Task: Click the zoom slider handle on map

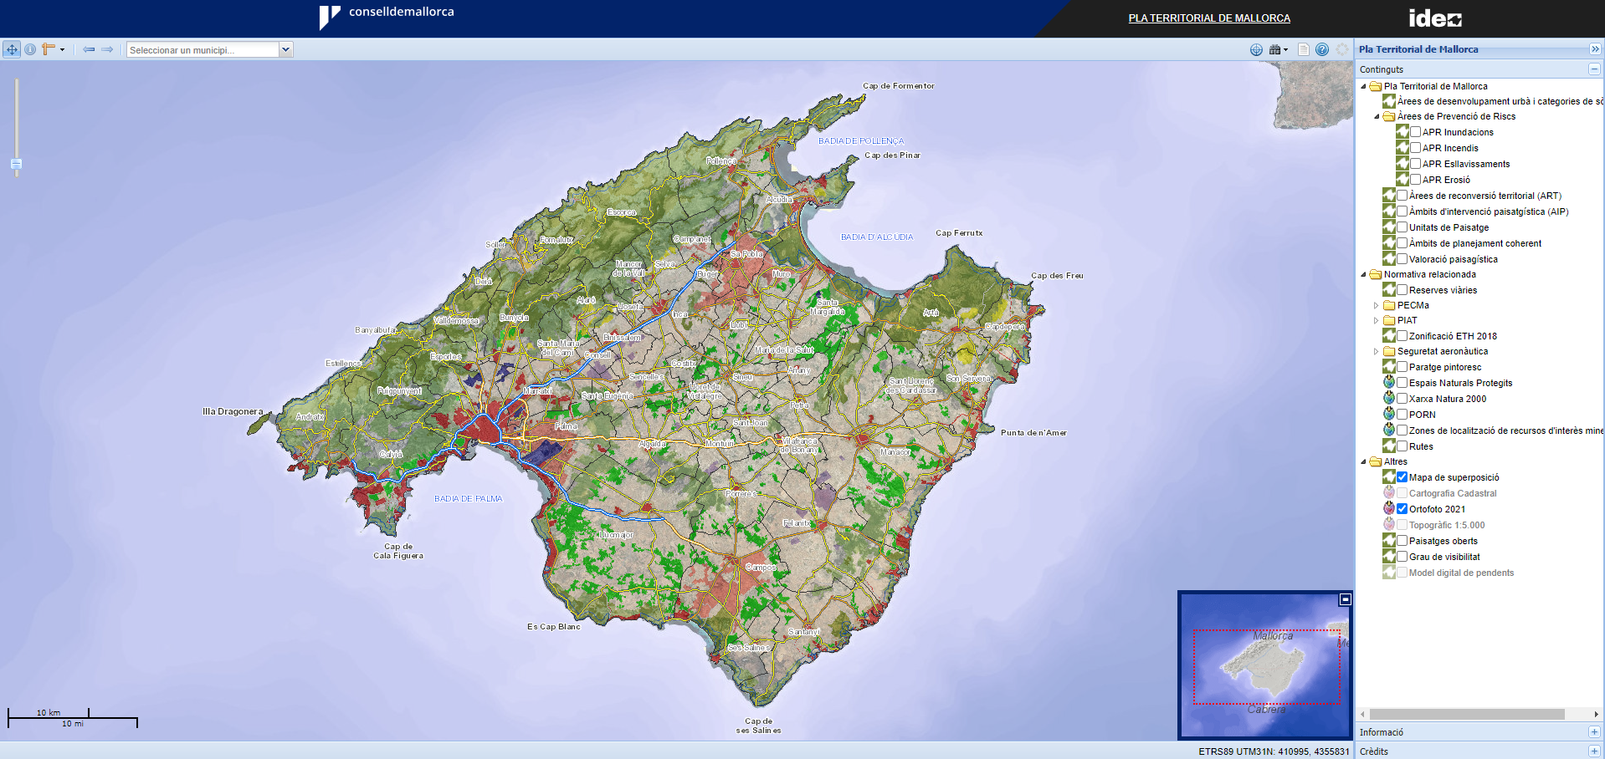Action: tap(16, 164)
